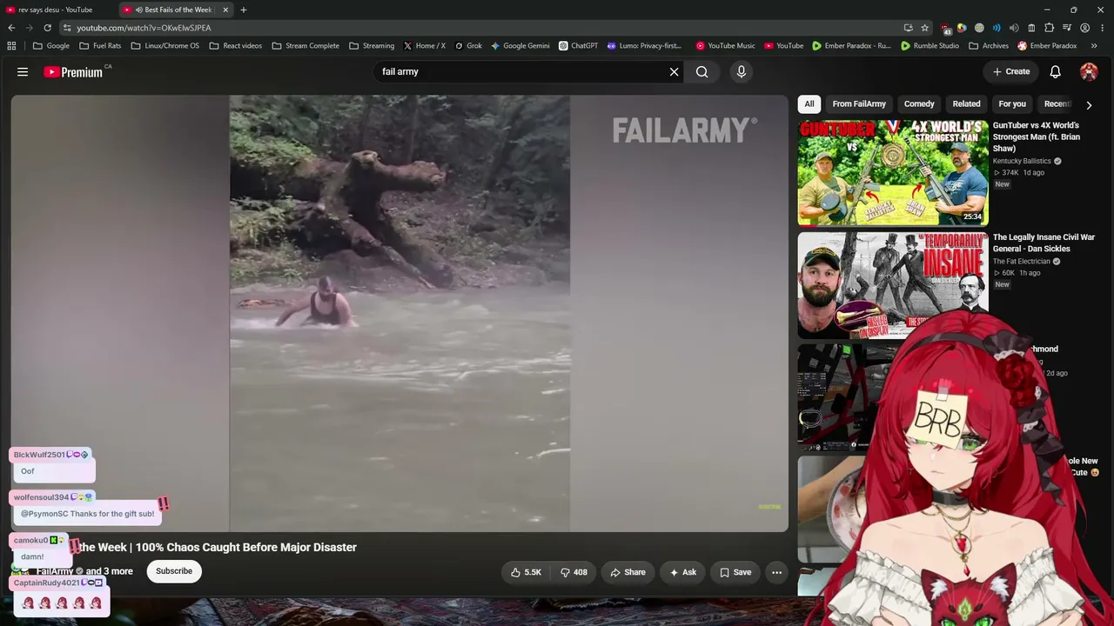Open the Grok bookmark
The width and height of the screenshot is (1114, 626).
click(468, 46)
